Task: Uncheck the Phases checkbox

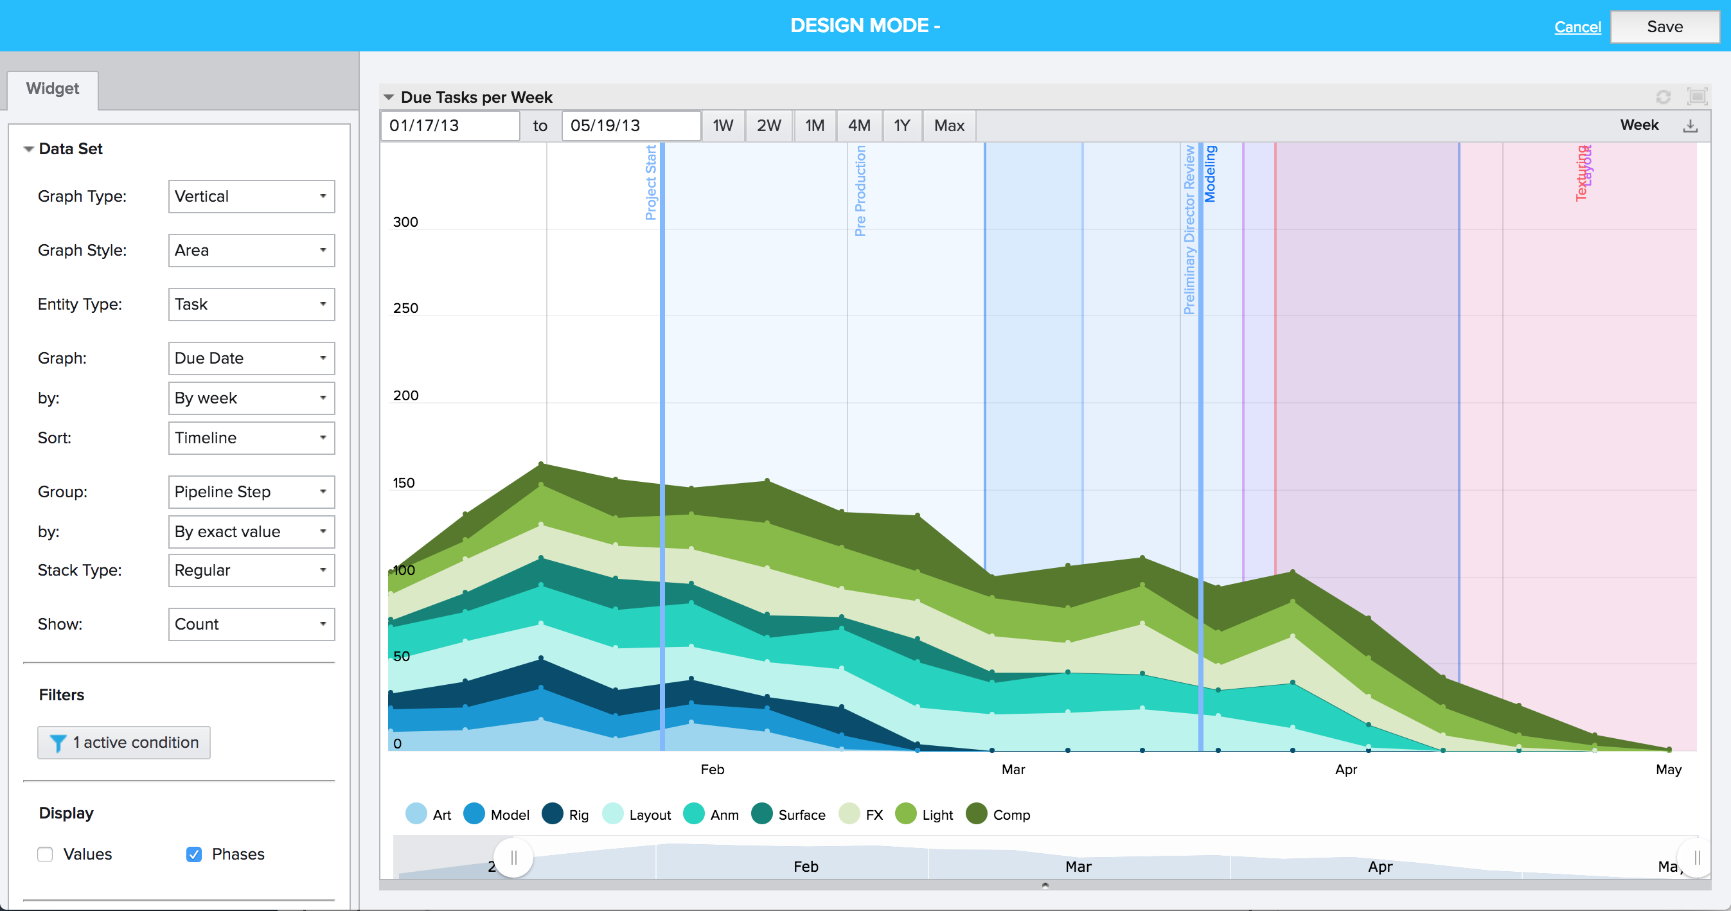Action: [193, 854]
